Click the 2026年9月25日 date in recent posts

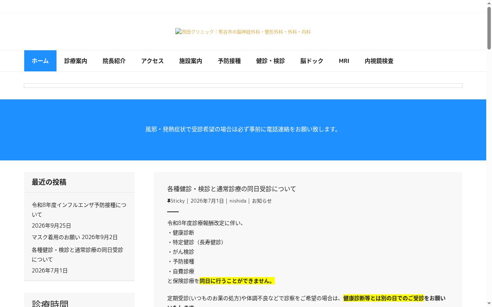pos(52,226)
